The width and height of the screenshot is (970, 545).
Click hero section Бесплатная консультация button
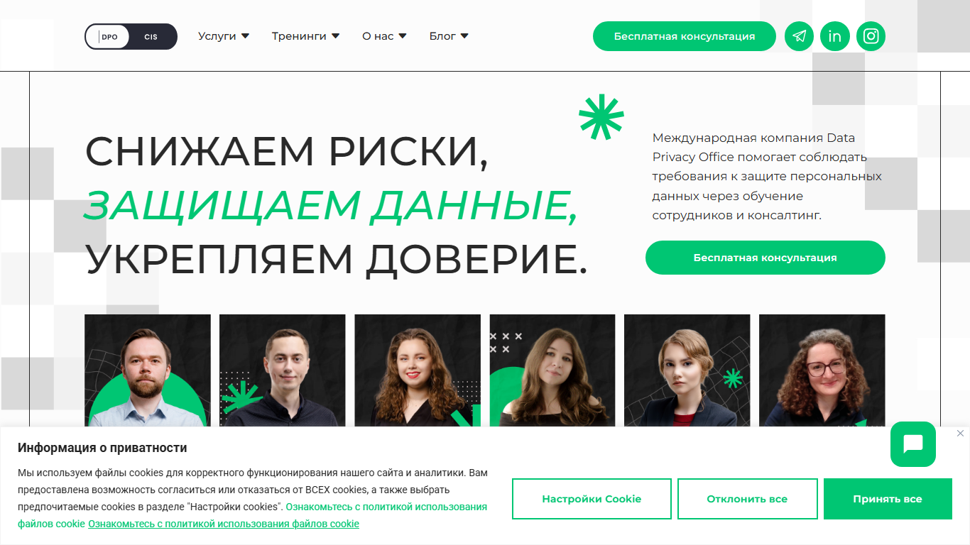(765, 258)
